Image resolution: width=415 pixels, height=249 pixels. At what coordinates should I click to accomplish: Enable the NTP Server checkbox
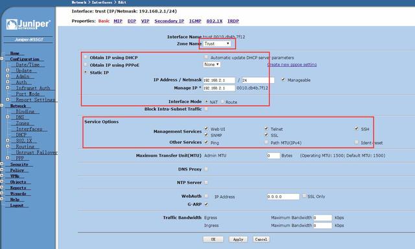[x=206, y=182]
